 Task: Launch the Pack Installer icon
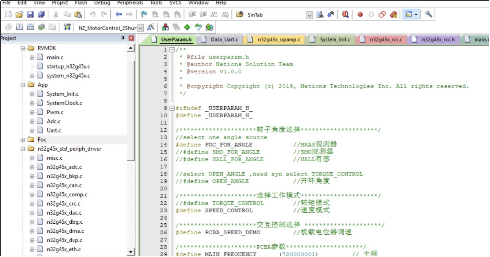[x=209, y=27]
